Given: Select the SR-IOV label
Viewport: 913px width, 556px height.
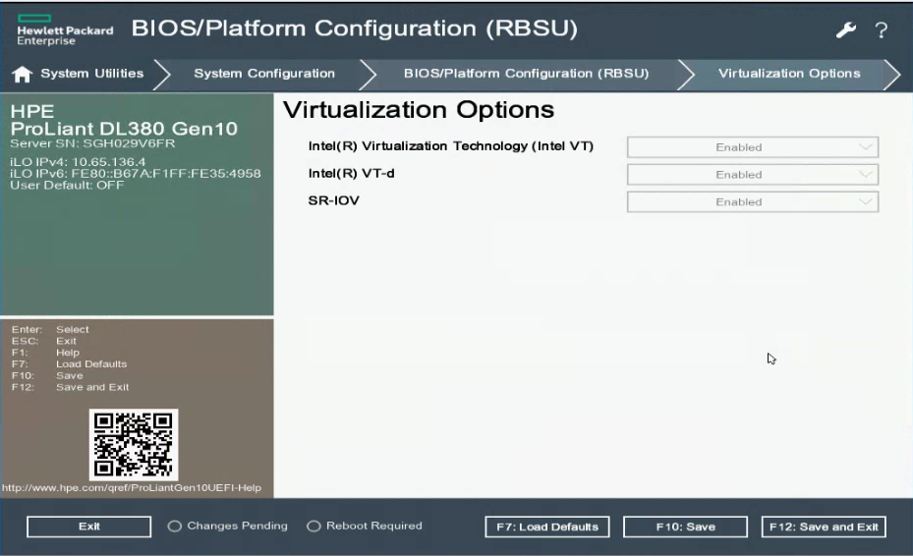Looking at the screenshot, I should pyautogui.click(x=333, y=200).
